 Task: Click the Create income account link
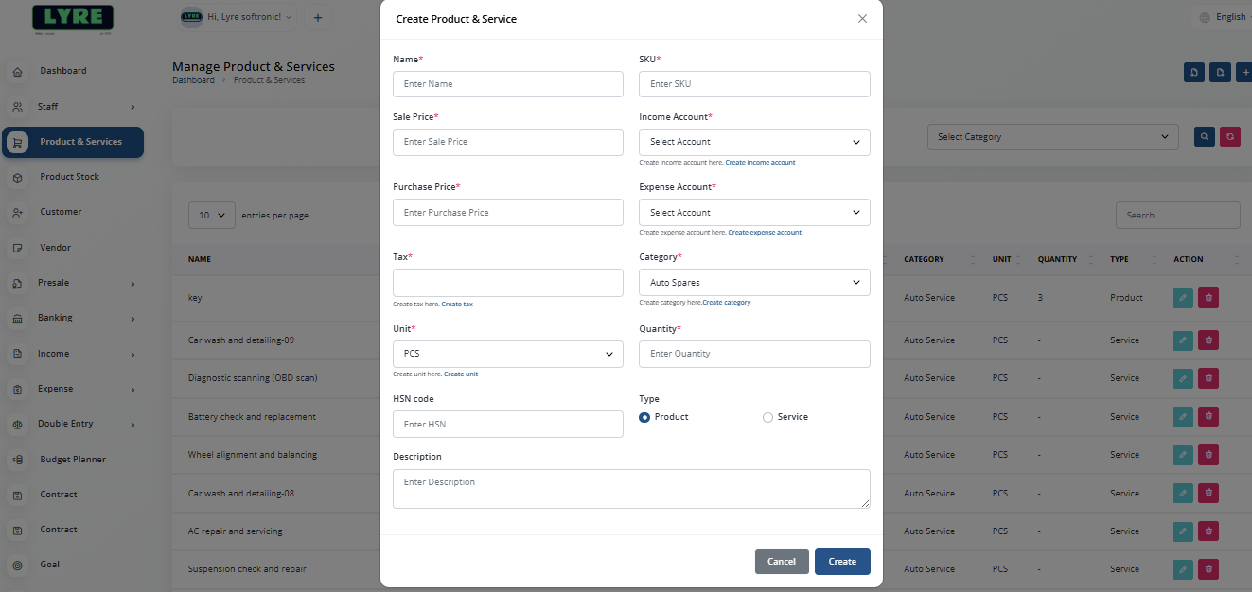[760, 162]
